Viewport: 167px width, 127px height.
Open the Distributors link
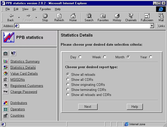coord(19,103)
